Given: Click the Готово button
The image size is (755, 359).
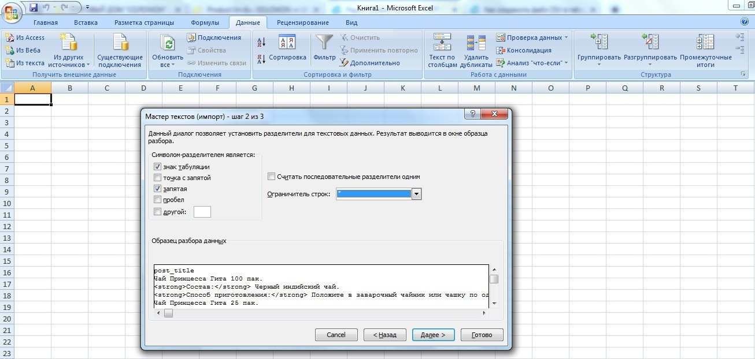Looking at the screenshot, I should click(x=482, y=335).
